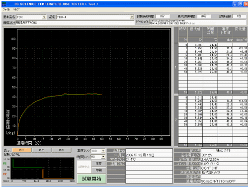Open the ファイル menu

point(6,9)
